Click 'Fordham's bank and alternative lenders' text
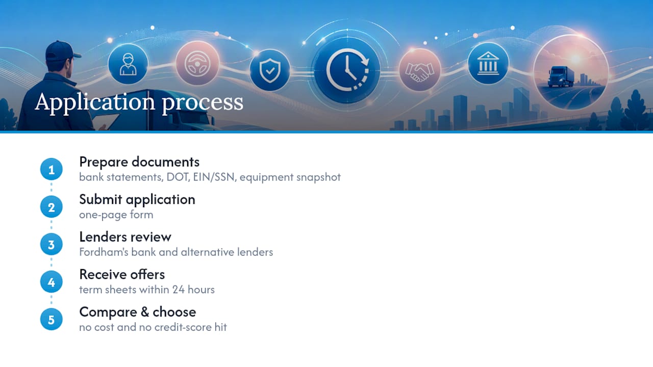The image size is (653, 367). (x=176, y=252)
